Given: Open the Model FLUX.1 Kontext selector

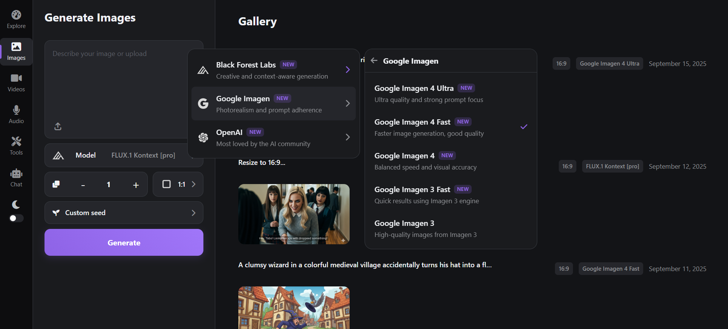Looking at the screenshot, I should click(124, 155).
